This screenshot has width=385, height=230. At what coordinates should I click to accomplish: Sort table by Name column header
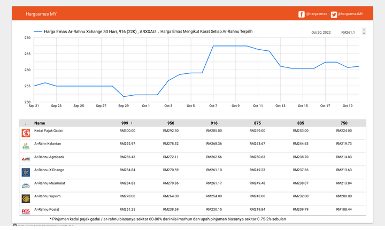click(40, 123)
